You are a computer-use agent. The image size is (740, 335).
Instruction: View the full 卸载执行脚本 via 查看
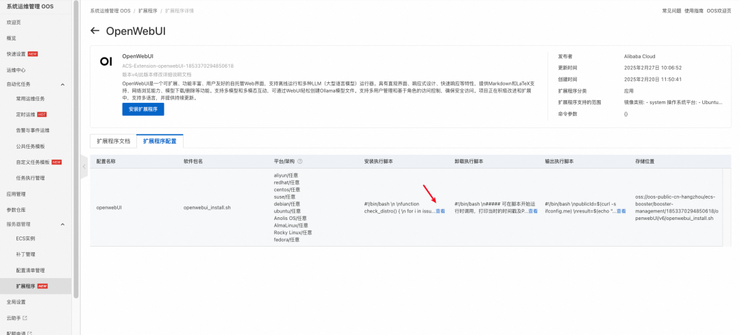tap(533, 211)
